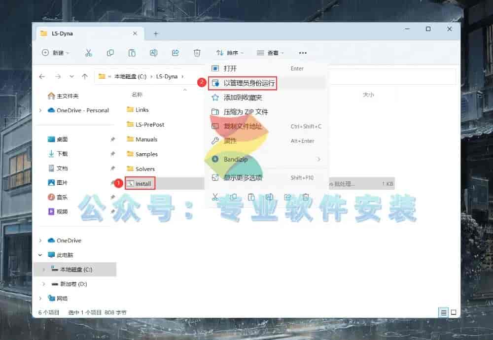Choose 属性 in context menu
Screen dimensions: 493x340
pos(267,141)
